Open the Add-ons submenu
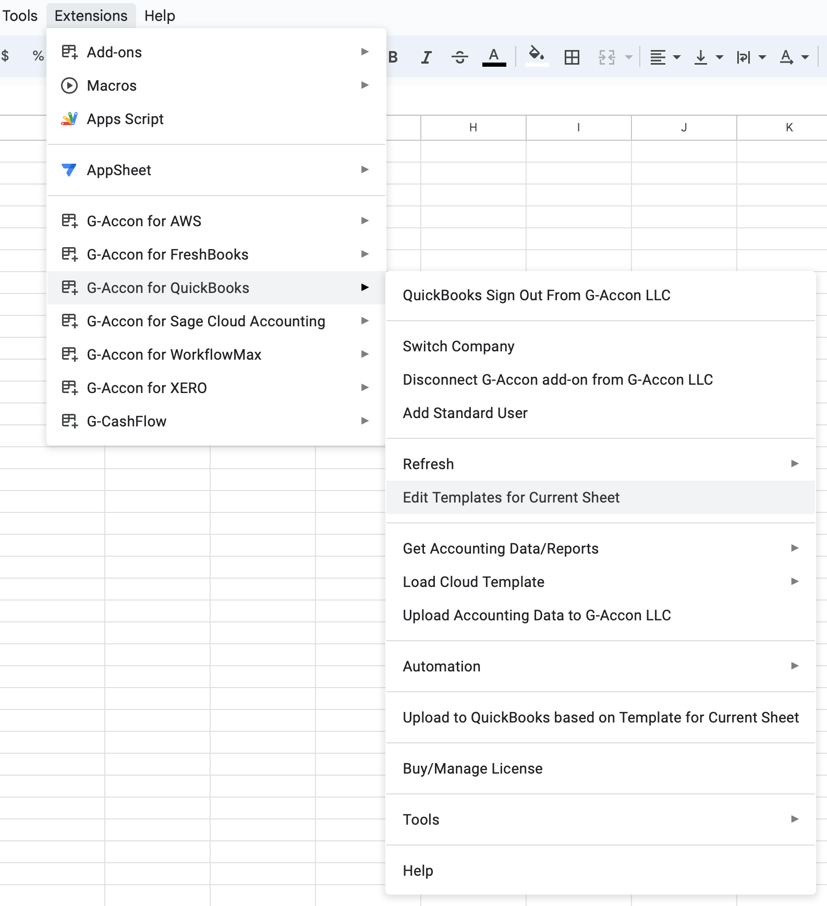This screenshot has width=827, height=906. 216,52
